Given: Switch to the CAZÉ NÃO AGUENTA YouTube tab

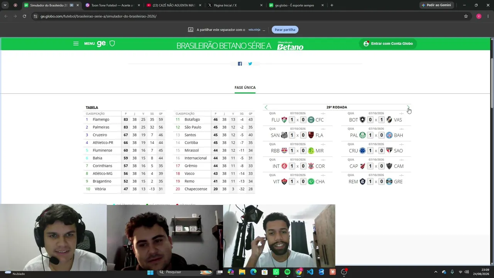Looking at the screenshot, I should tap(173, 5).
